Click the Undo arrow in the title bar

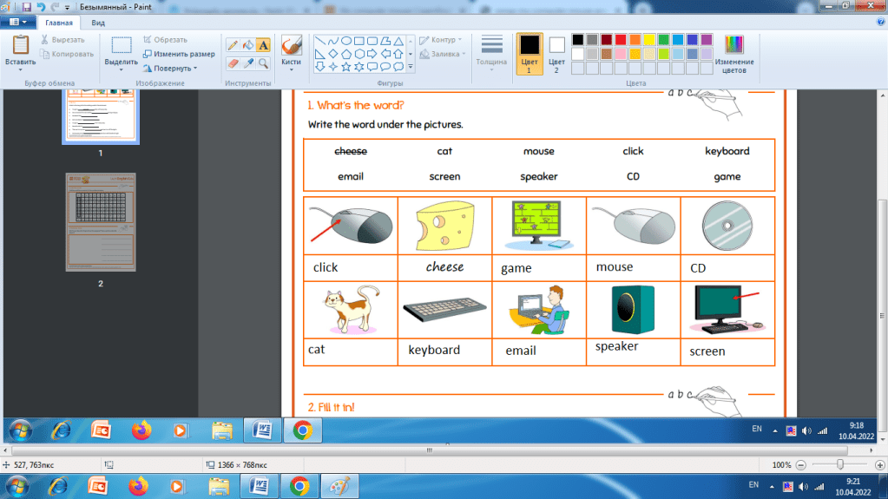tap(41, 7)
